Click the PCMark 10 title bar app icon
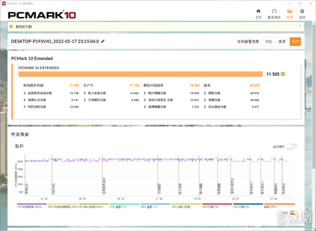316x231 pixels. click(4, 4)
